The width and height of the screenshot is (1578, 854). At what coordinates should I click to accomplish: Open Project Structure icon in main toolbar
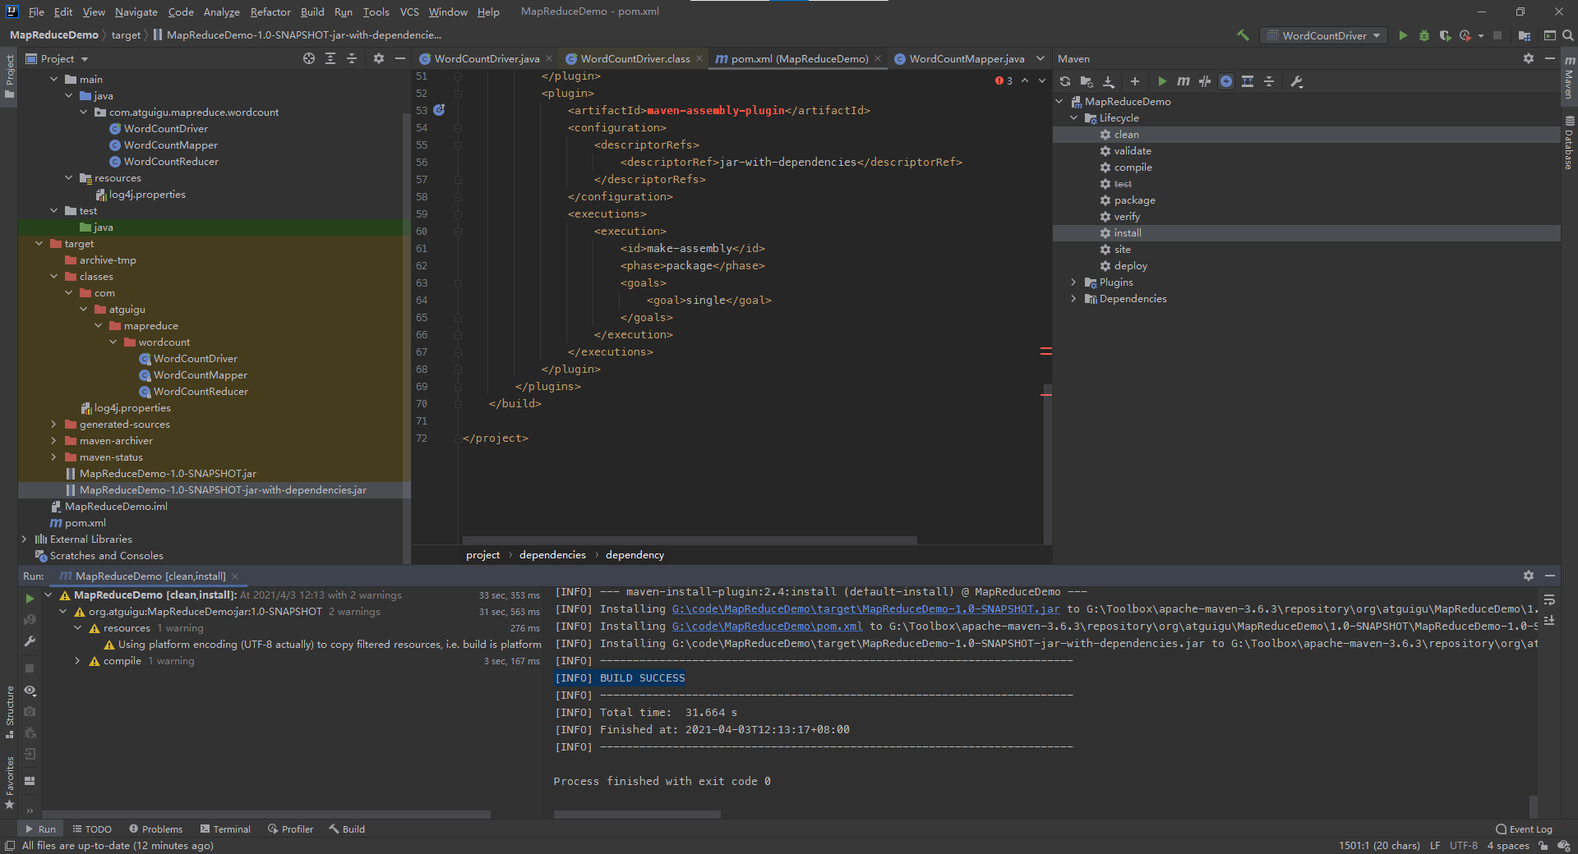[1525, 35]
